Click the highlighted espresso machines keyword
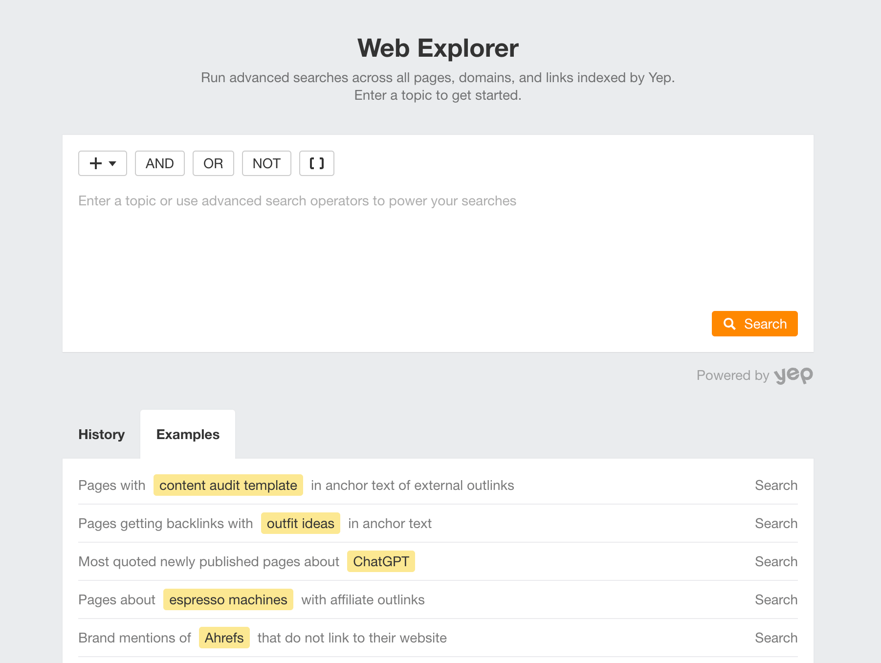Screen dimensions: 881x663 228,599
